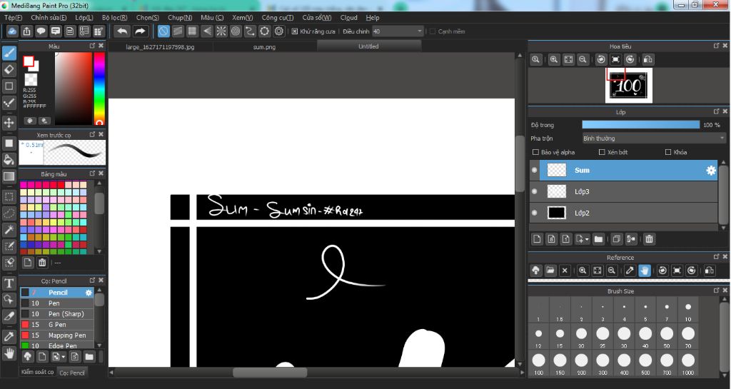Click the rainbow hue strip
Viewport: 731px width, 389px height.
(99, 89)
